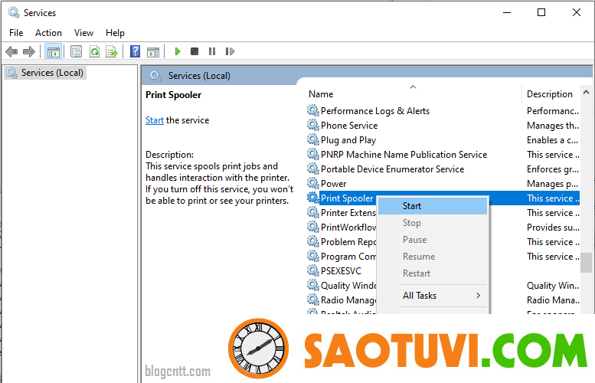This screenshot has width=595, height=383.
Task: Click the gear icon in the Services (Local) header
Action: click(x=155, y=76)
